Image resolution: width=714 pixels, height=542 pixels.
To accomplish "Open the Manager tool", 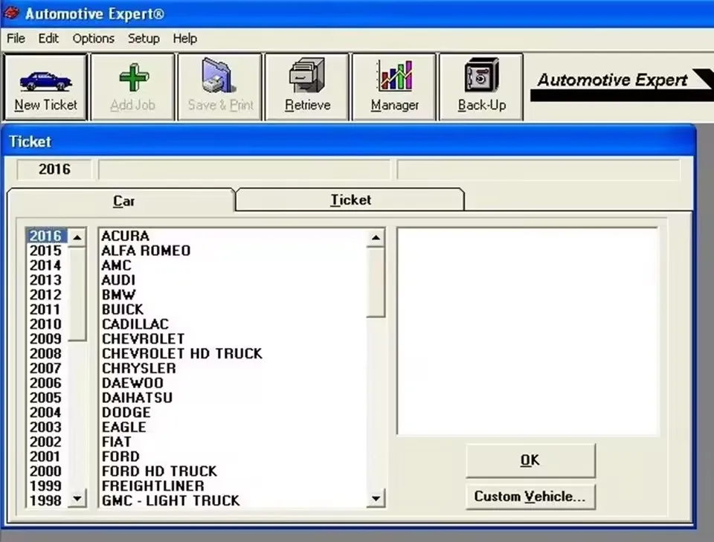I will coord(393,86).
